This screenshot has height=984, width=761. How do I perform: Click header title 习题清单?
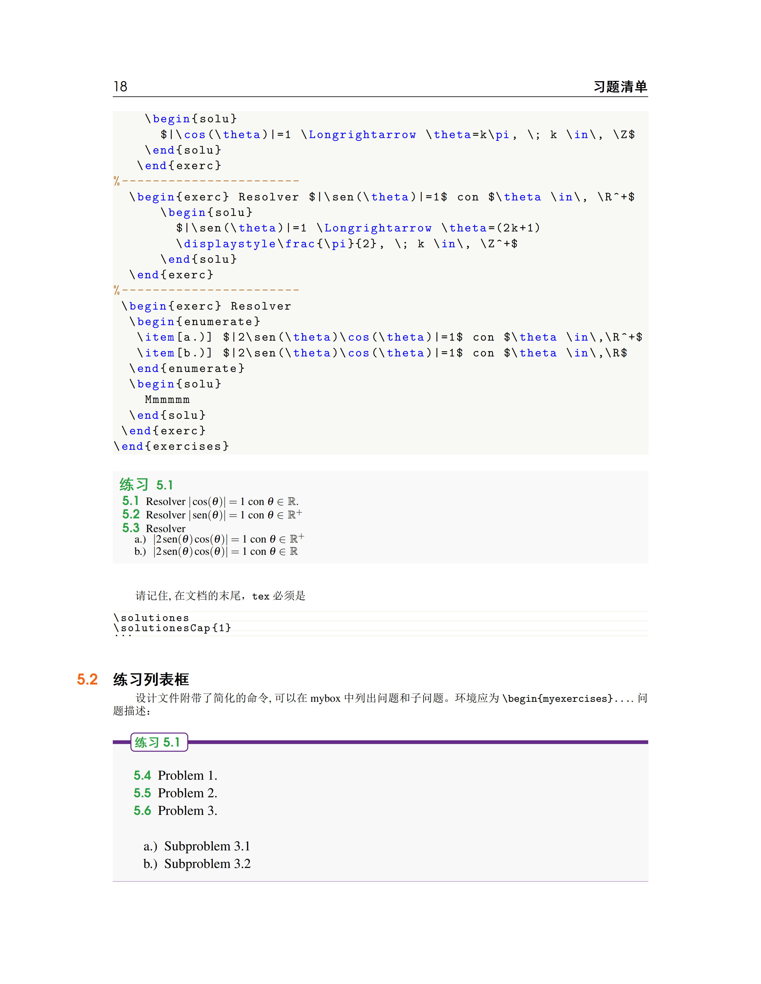coord(620,86)
